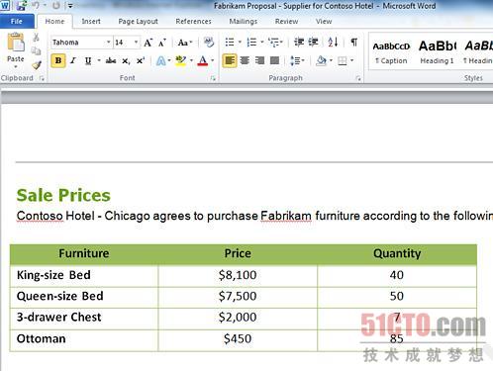
Task: Click the King-size Bed table cell
Action: coord(84,275)
